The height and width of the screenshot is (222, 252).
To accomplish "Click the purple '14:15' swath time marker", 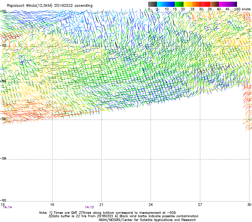I will (89, 207).
